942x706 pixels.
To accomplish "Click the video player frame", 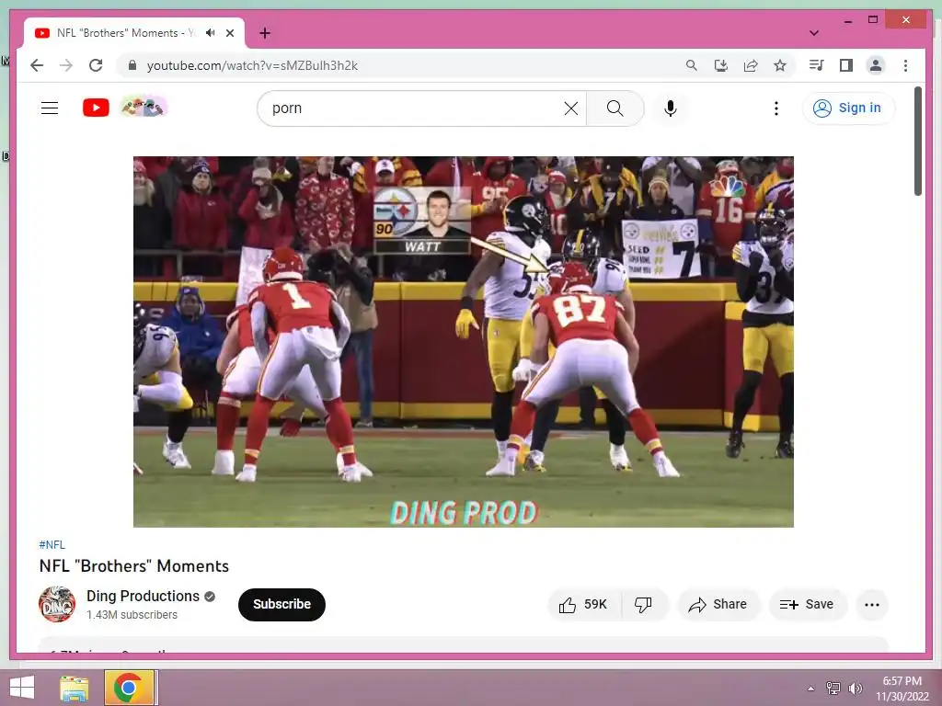I will click(x=464, y=342).
